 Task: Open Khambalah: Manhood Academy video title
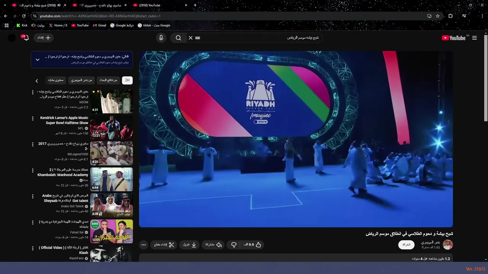coord(63,172)
